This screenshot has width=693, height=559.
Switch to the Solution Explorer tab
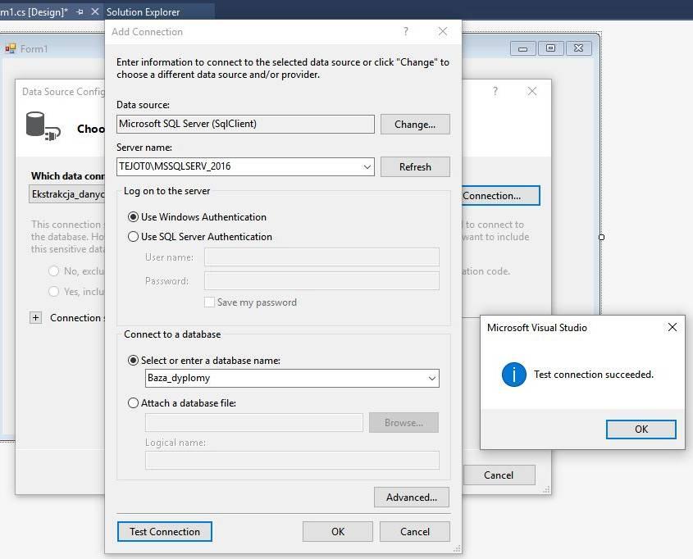[143, 12]
